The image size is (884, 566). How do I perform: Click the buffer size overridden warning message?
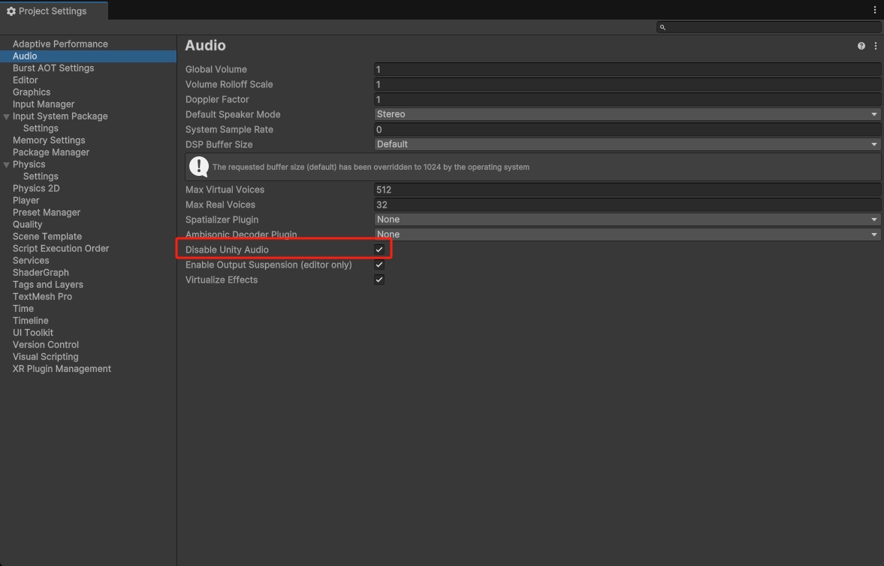(371, 167)
